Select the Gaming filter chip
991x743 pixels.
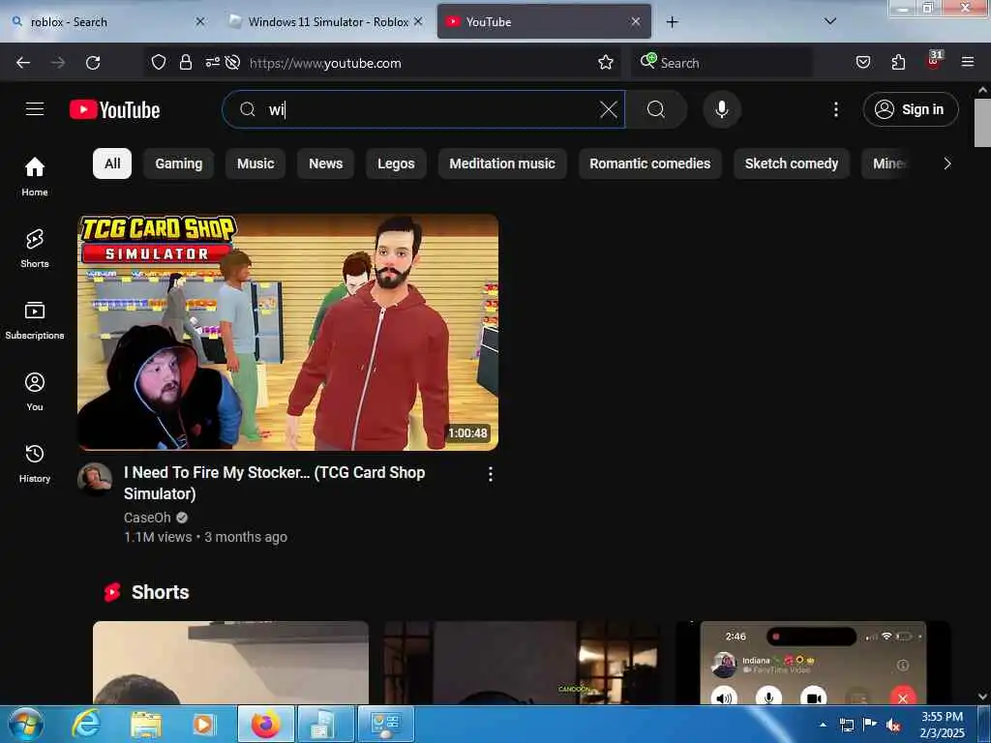coord(179,163)
